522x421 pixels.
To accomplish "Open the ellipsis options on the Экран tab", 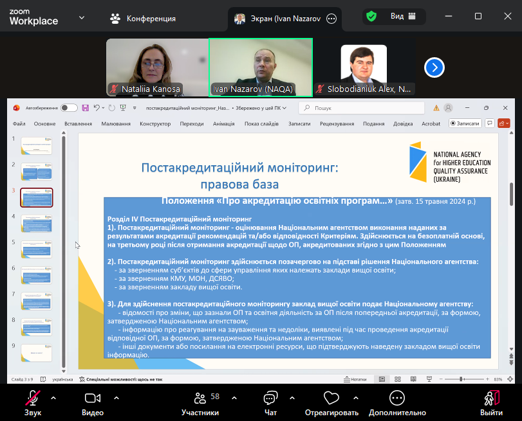I will [331, 19].
